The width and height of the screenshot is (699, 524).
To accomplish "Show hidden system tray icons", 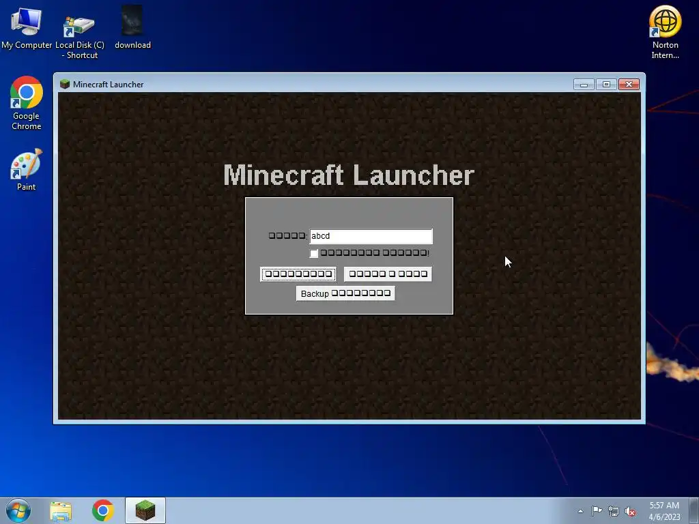I will (x=580, y=511).
